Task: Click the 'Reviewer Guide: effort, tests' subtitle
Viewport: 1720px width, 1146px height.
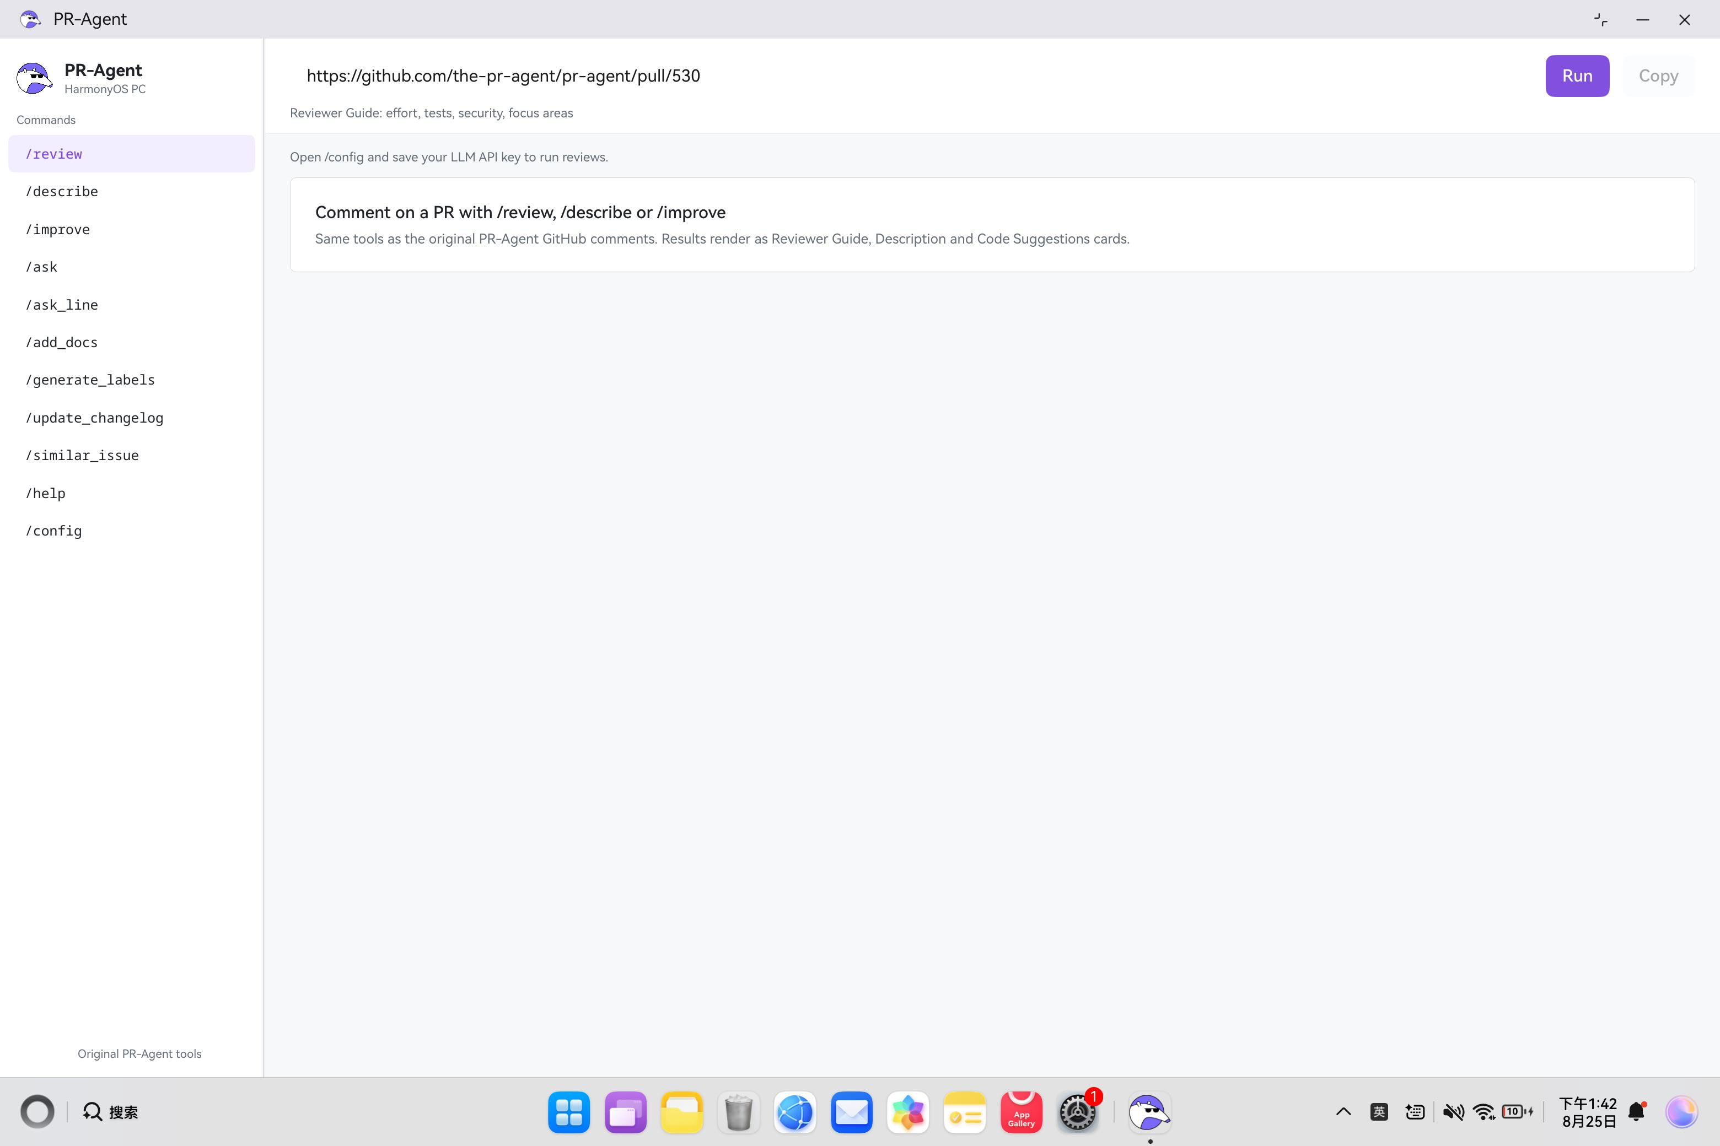Action: [432, 113]
